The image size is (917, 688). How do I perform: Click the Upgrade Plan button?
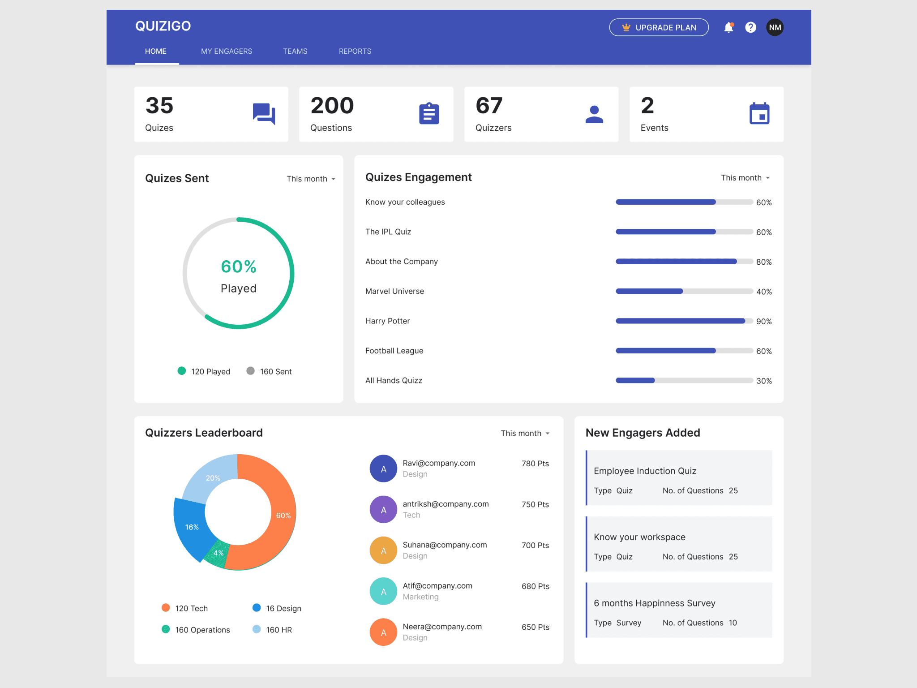pos(659,28)
